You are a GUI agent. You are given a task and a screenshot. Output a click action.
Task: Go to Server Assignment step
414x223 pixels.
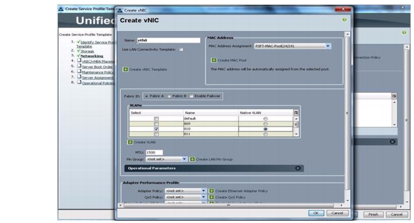pos(98,78)
